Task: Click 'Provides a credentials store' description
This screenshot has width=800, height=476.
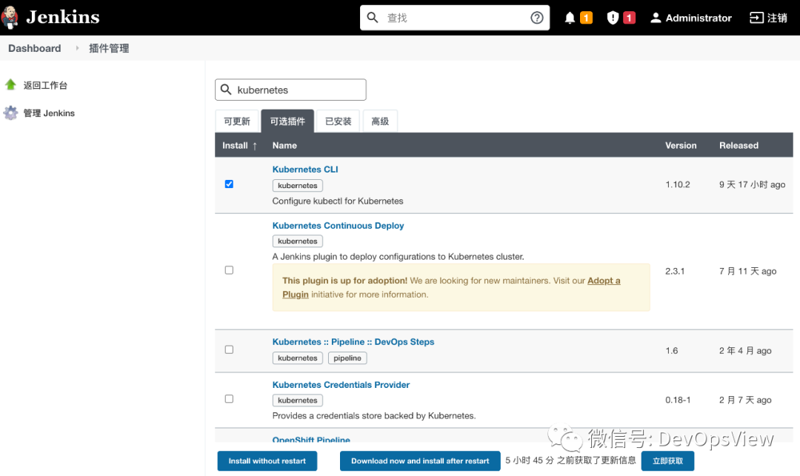Action: (373, 415)
